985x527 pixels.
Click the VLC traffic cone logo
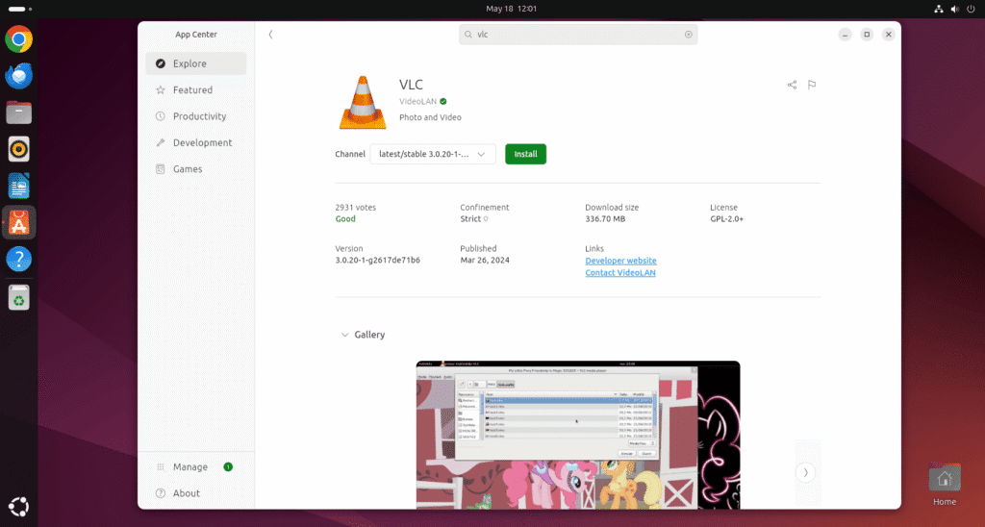pos(363,102)
